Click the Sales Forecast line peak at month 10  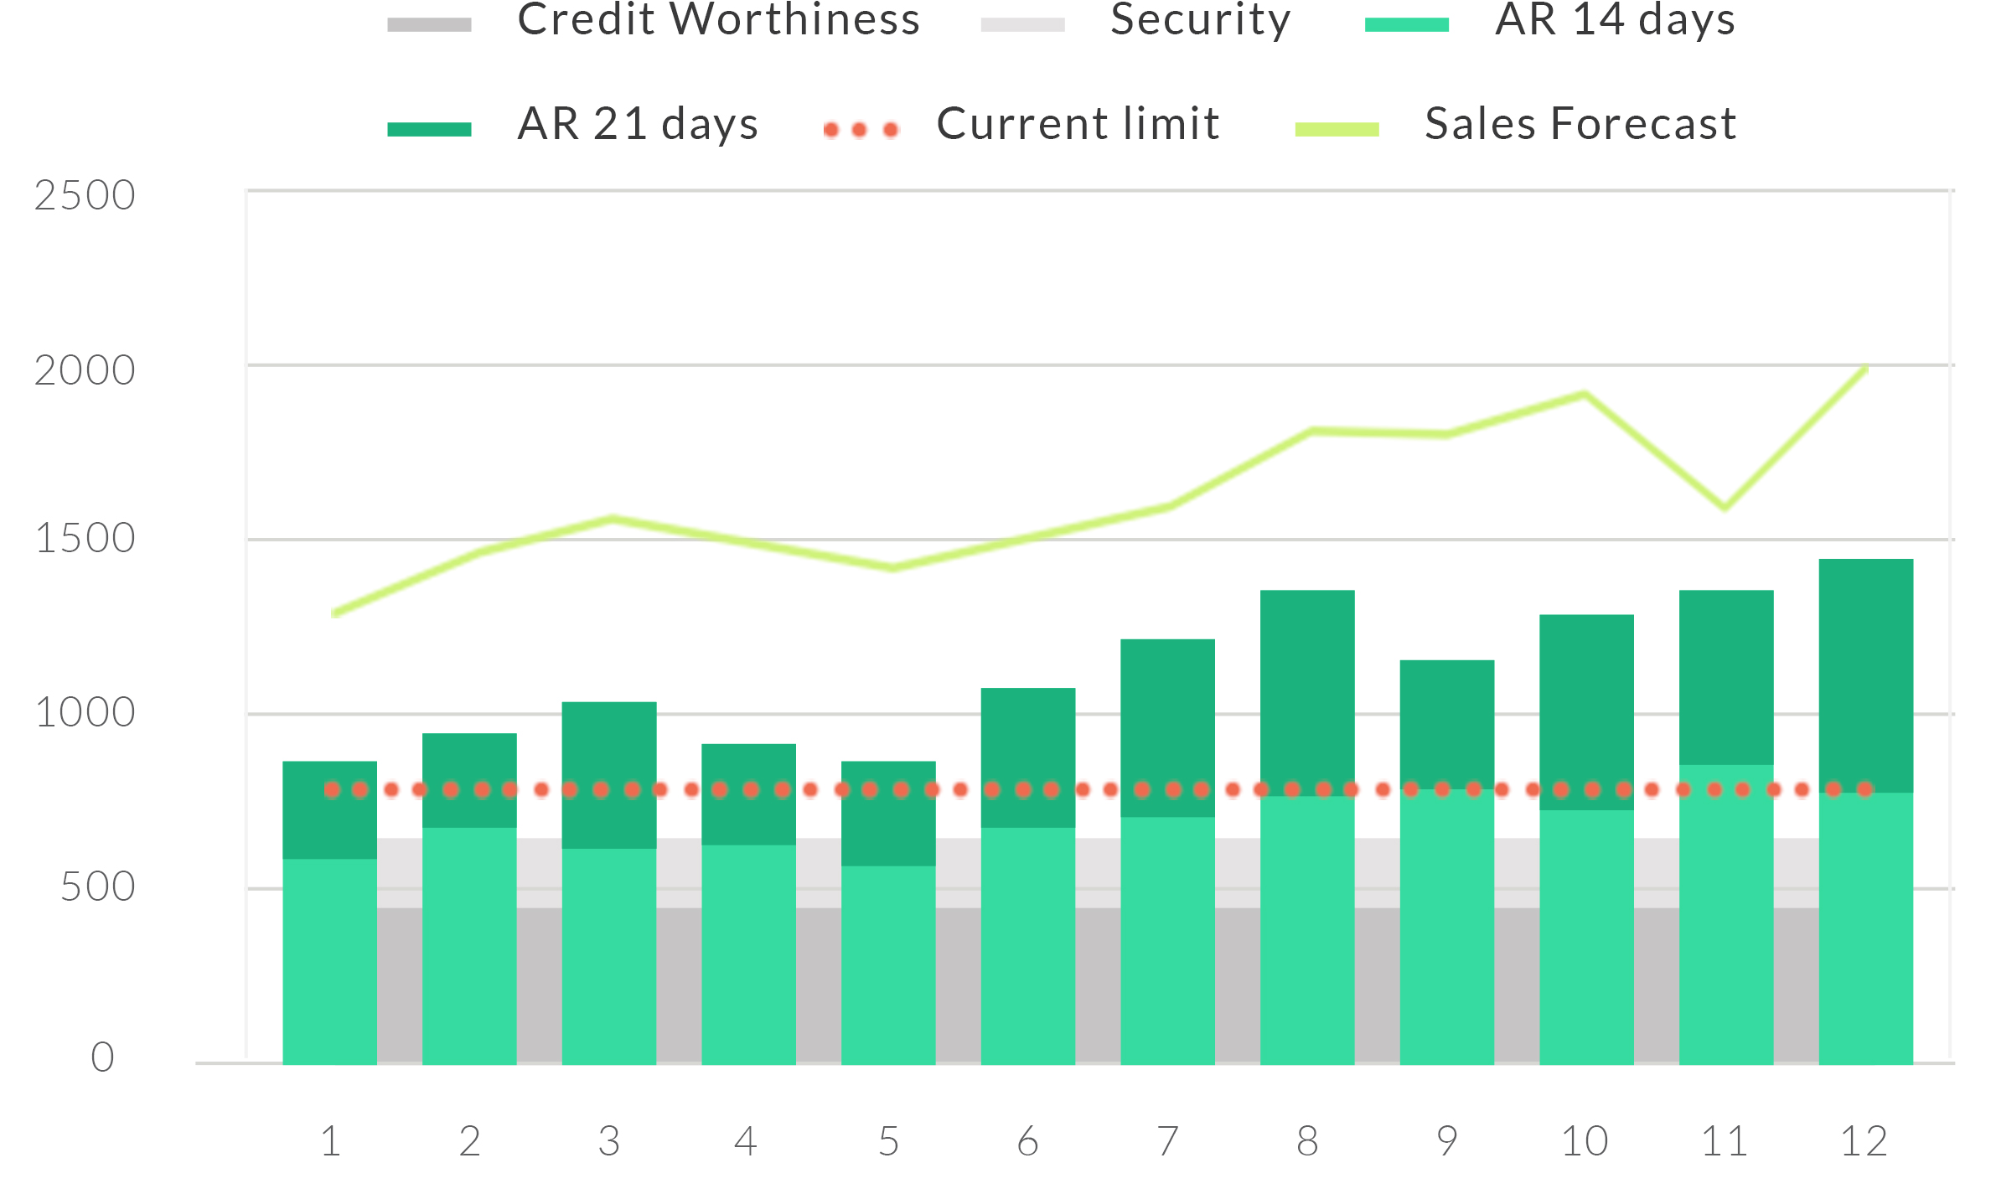click(1585, 395)
